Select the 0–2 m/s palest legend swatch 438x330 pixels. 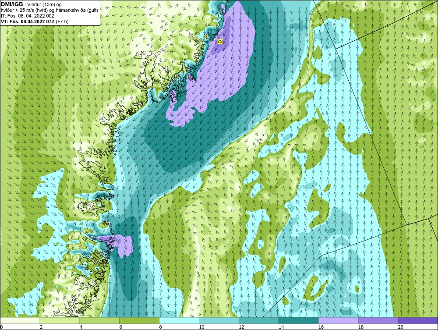(x=20, y=320)
